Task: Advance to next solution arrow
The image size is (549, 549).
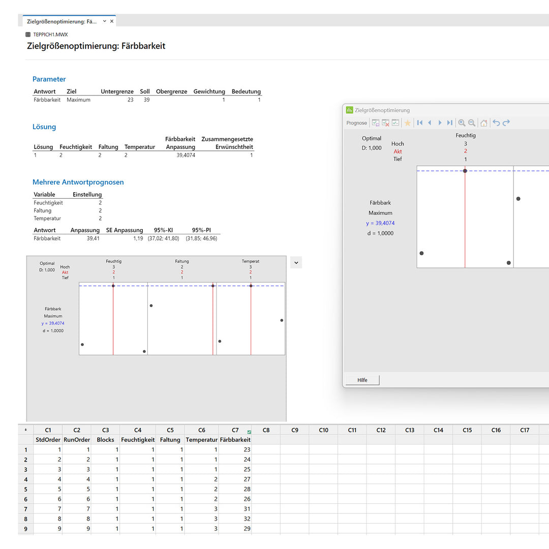Action: (440, 123)
